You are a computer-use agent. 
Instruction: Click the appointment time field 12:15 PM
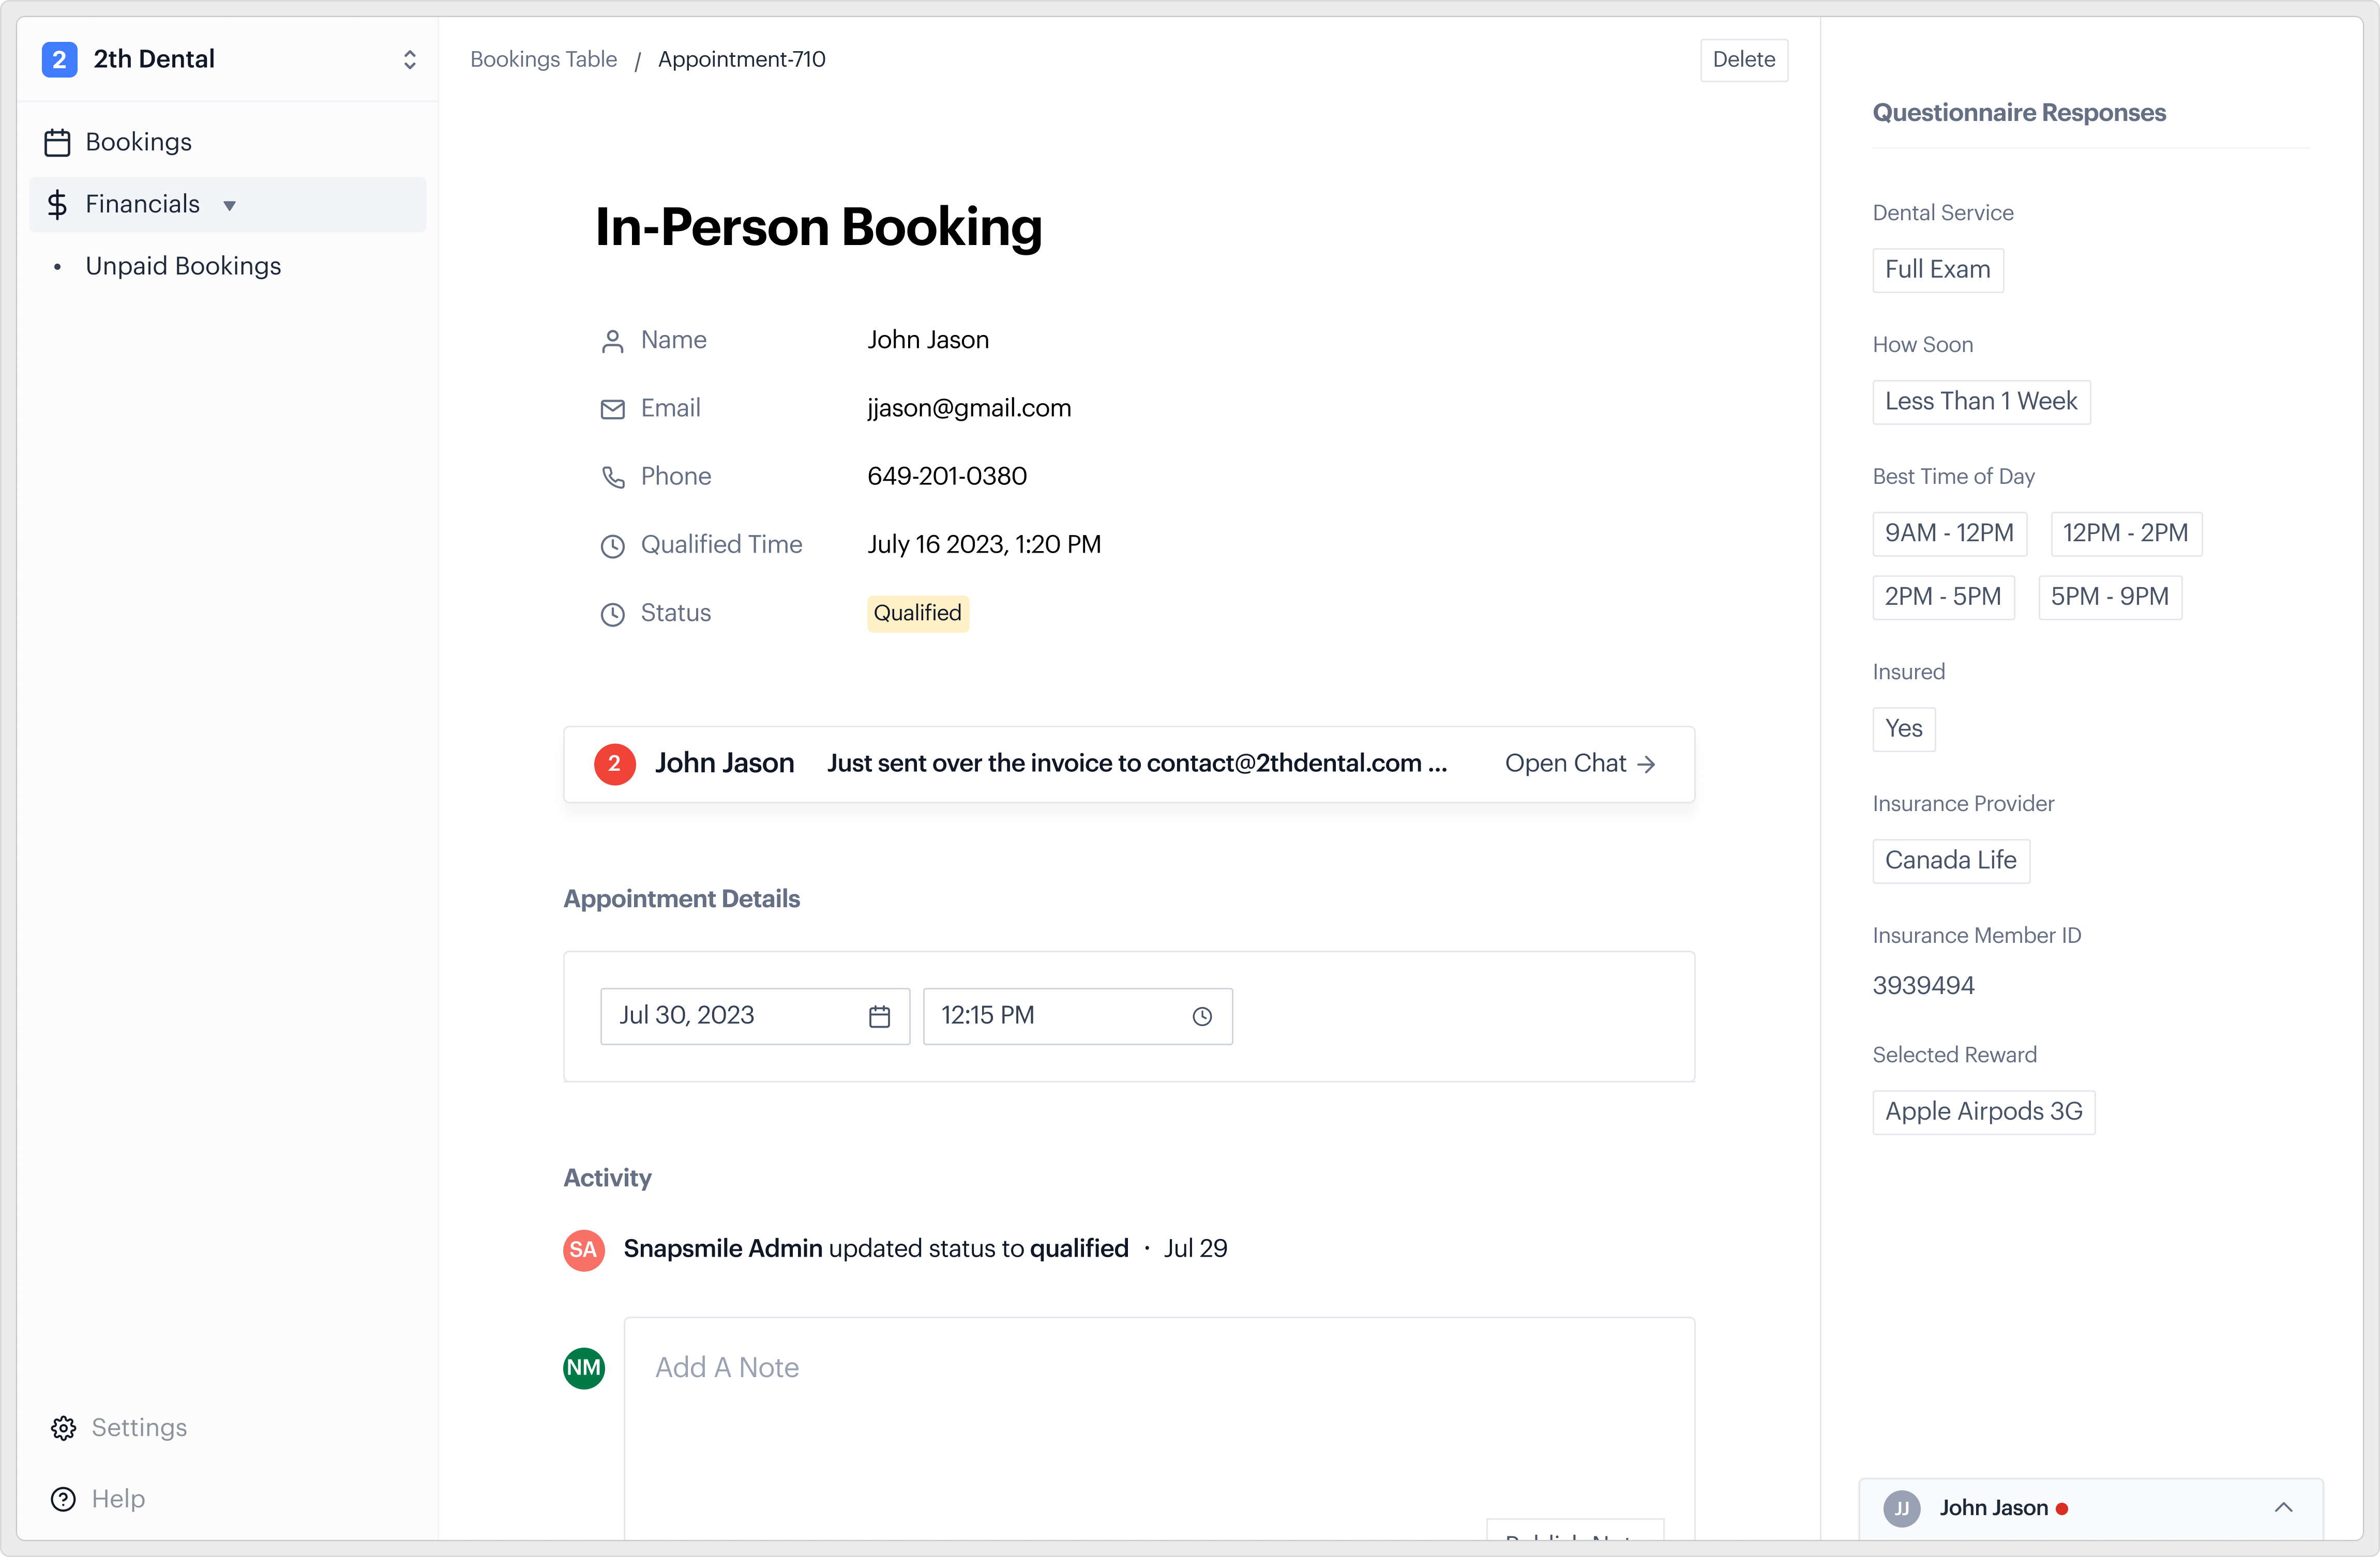pyautogui.click(x=1077, y=1015)
